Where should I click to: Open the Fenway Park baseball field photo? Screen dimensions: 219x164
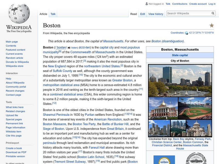coord(195,108)
